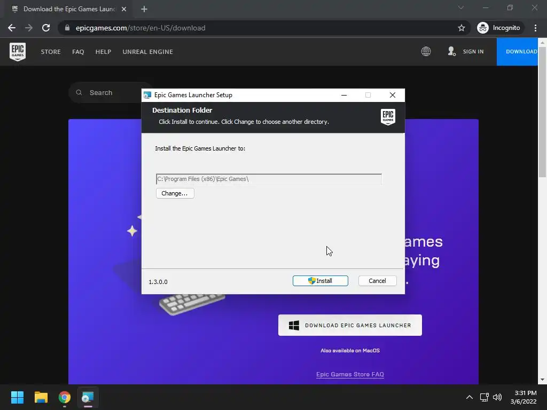Open the Epic Games Store FAQ link
This screenshot has width=547, height=410.
[x=350, y=374]
